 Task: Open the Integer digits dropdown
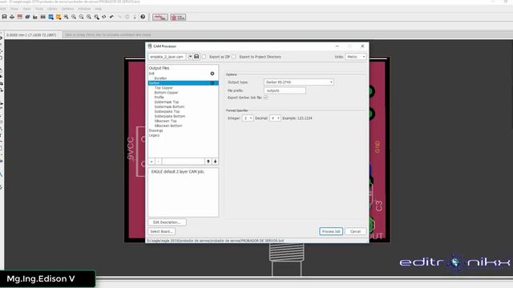(x=248, y=118)
